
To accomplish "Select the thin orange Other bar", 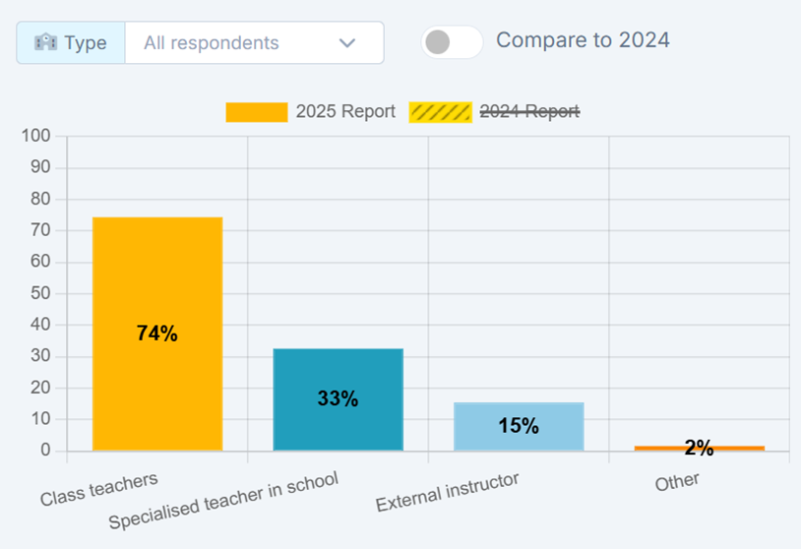I will 700,448.
